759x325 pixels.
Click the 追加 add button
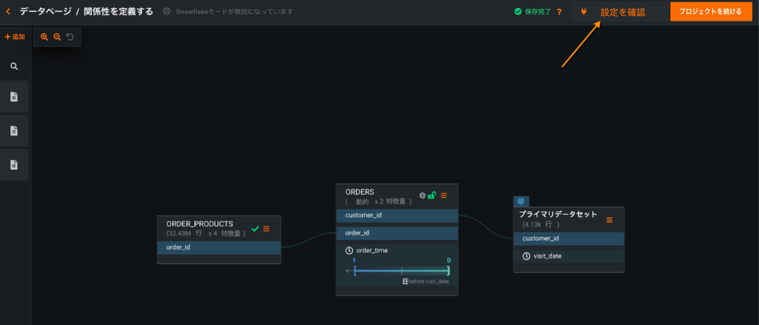coord(15,37)
